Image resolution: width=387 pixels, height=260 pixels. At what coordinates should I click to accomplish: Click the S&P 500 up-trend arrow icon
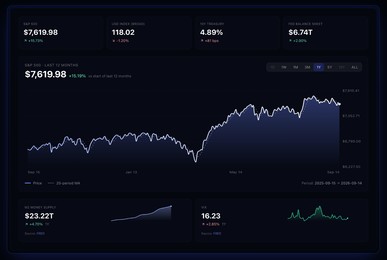point(25,41)
